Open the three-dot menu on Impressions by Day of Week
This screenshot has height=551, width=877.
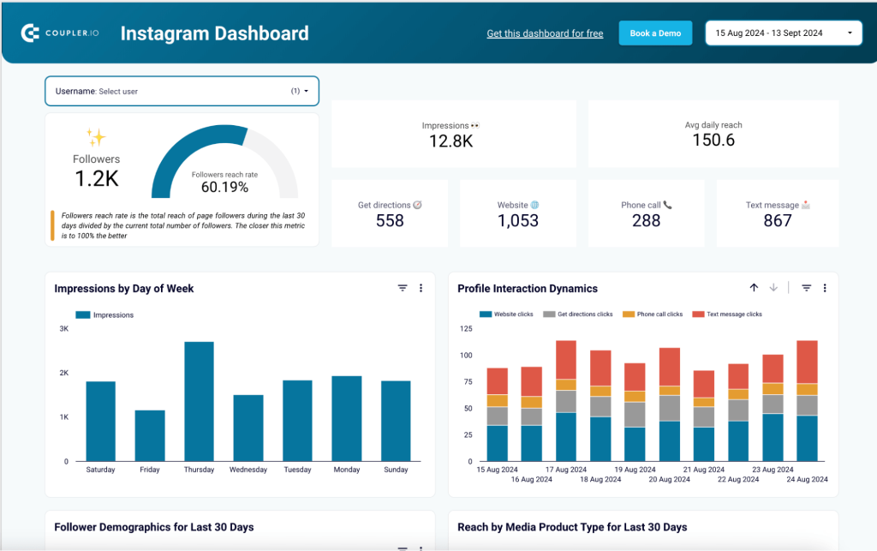click(x=421, y=288)
